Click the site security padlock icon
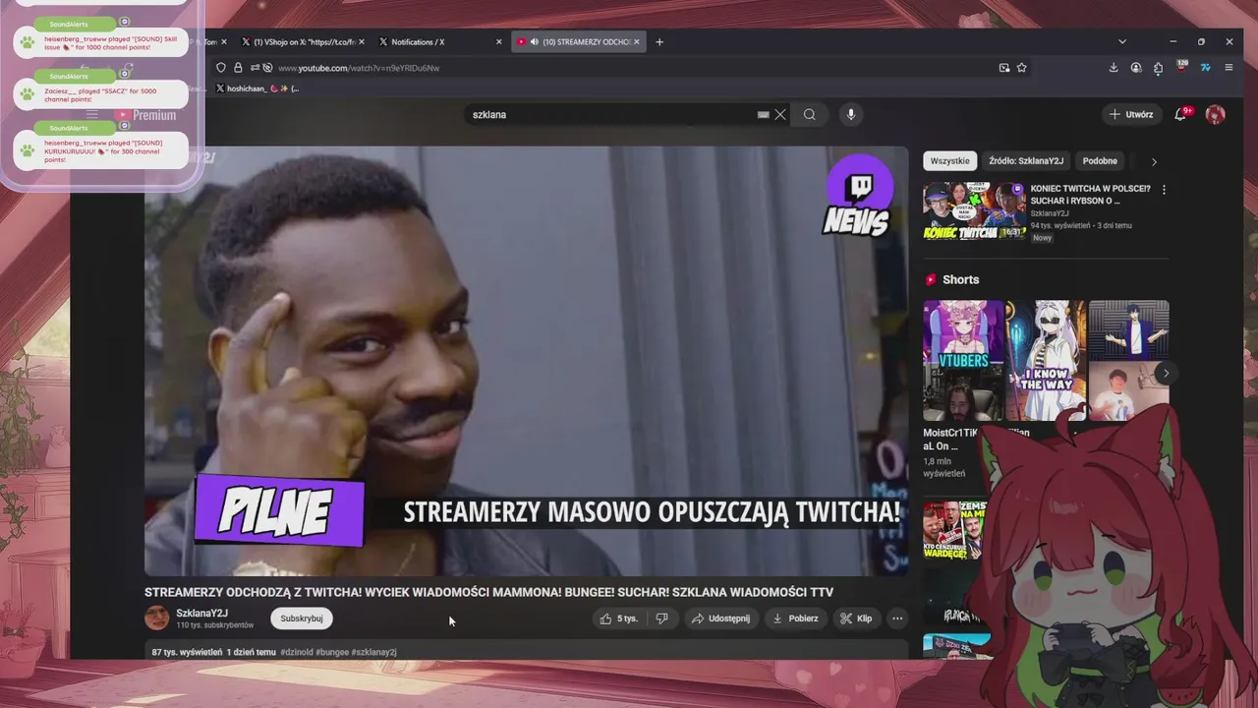Viewport: 1258px width, 708px height. (x=238, y=68)
